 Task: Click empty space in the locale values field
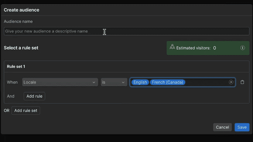tap(207, 82)
